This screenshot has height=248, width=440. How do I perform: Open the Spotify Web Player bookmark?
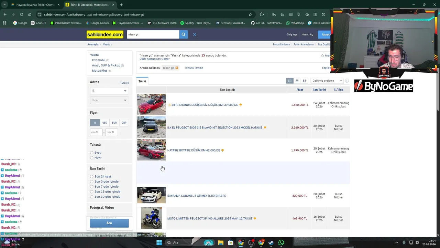[195, 23]
